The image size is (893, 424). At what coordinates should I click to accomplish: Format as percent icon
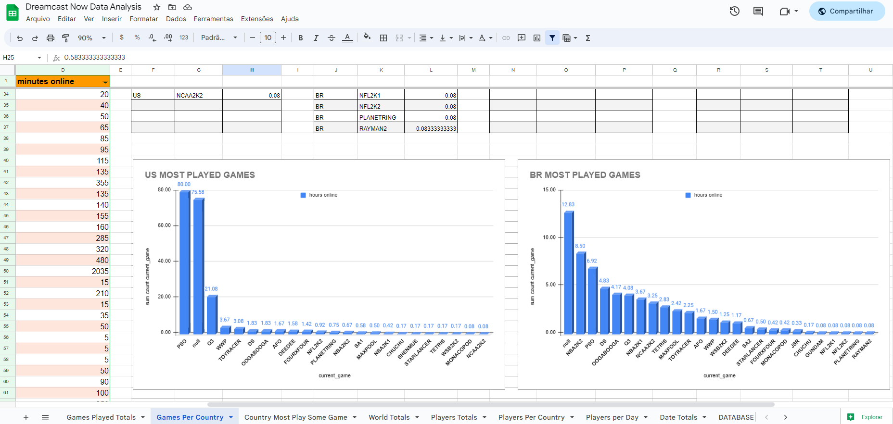(x=137, y=37)
